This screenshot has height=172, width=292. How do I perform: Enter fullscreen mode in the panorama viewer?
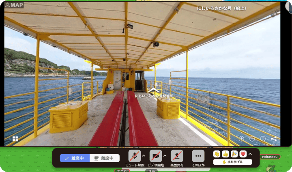pos(263,139)
